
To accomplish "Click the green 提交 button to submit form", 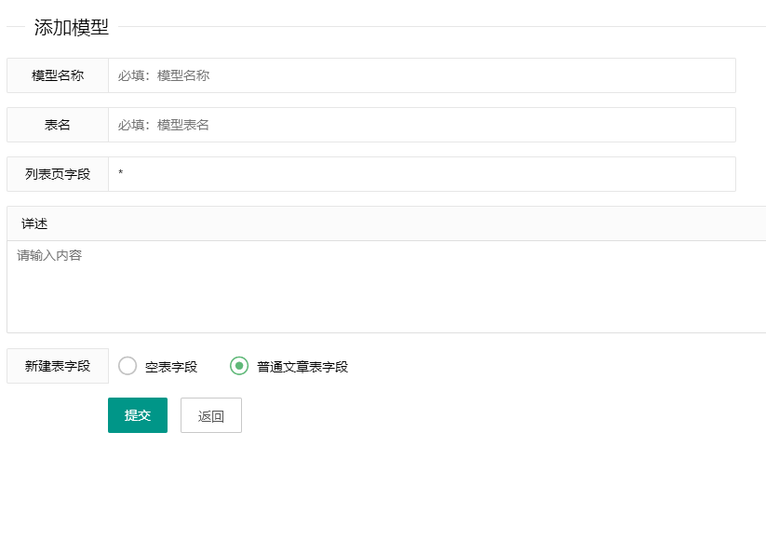I will (137, 415).
